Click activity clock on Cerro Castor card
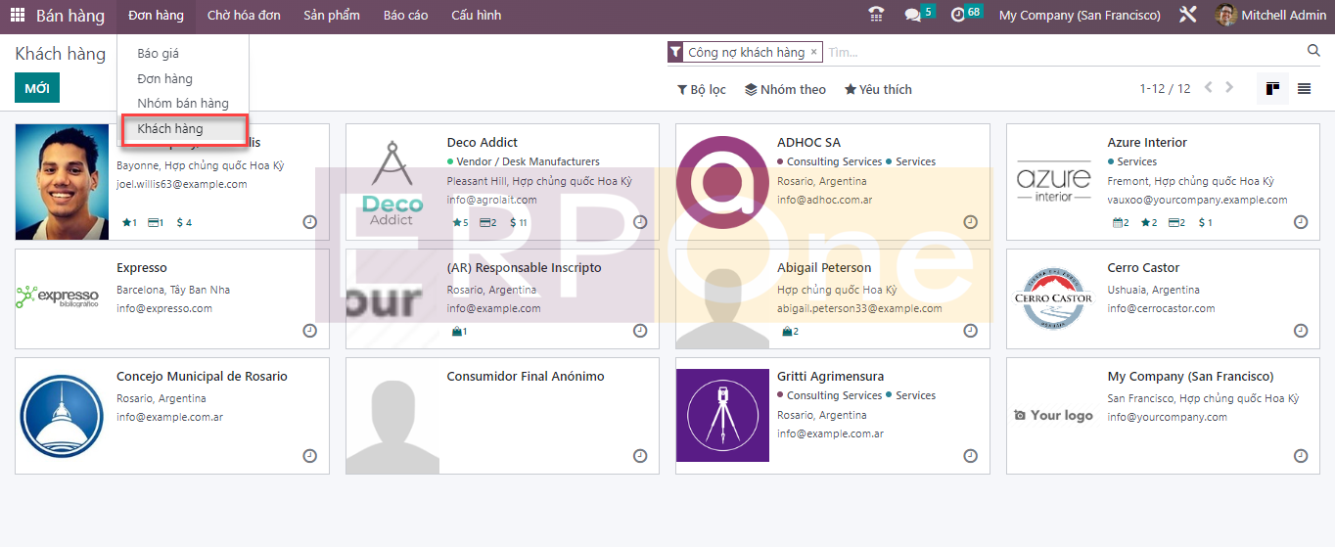Viewport: 1335px width, 547px height. 1301,331
